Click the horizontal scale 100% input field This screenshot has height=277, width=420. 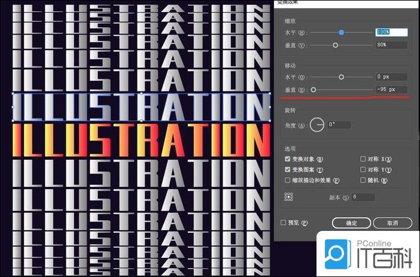point(392,32)
